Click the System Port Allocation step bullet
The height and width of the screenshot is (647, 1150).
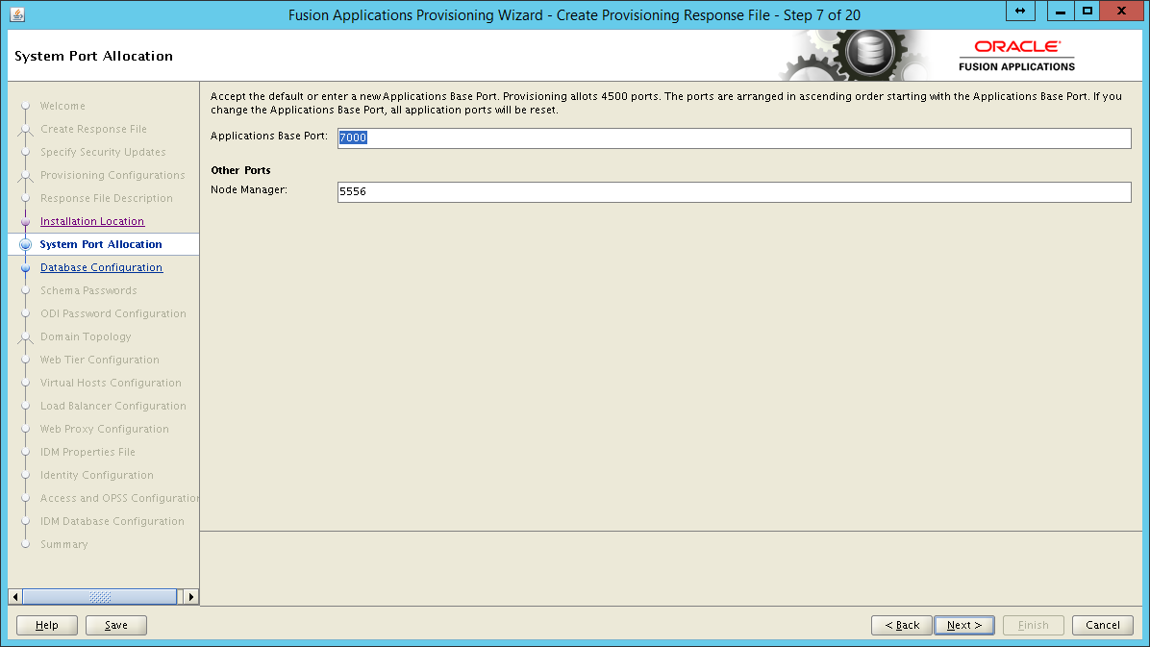26,244
